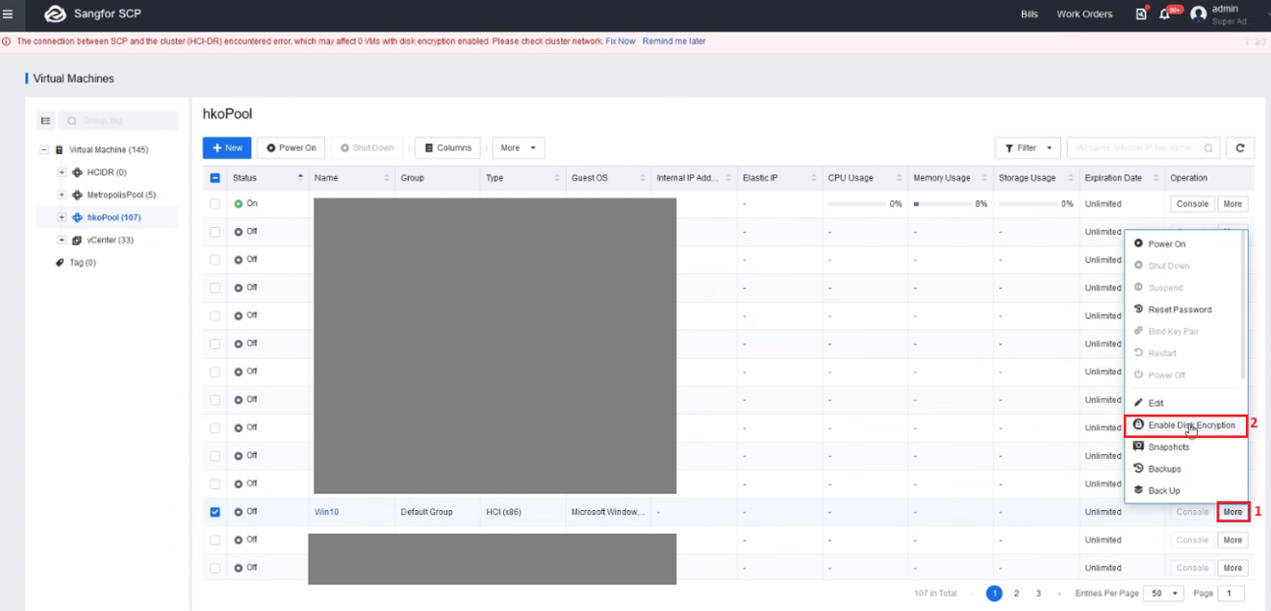This screenshot has width=1271, height=611.
Task: Sort by Internal IP Address column
Action: point(728,178)
